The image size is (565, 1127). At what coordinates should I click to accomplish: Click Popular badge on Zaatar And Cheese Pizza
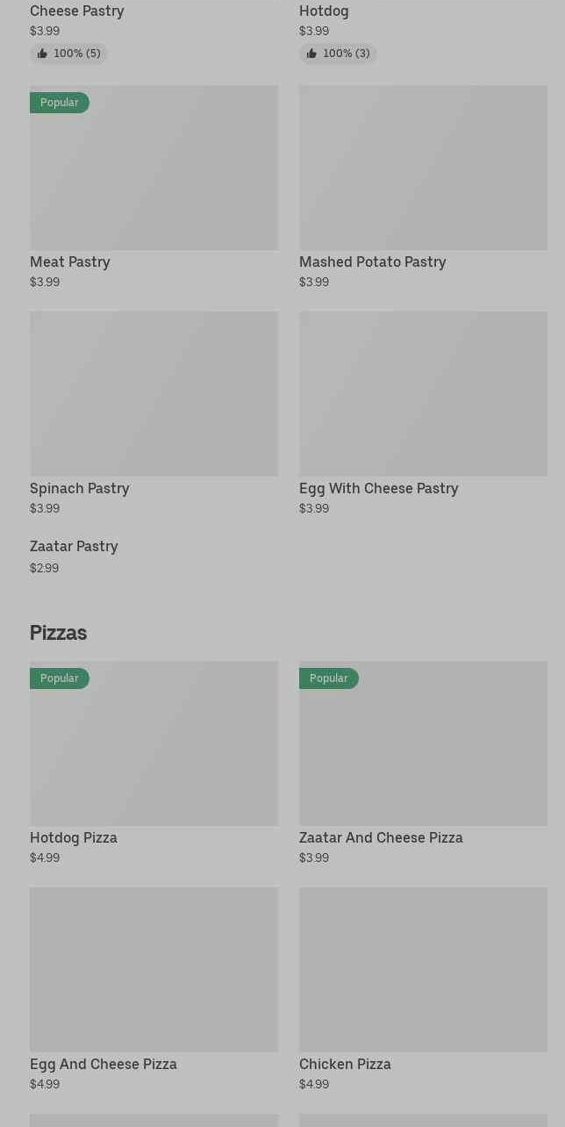(329, 678)
